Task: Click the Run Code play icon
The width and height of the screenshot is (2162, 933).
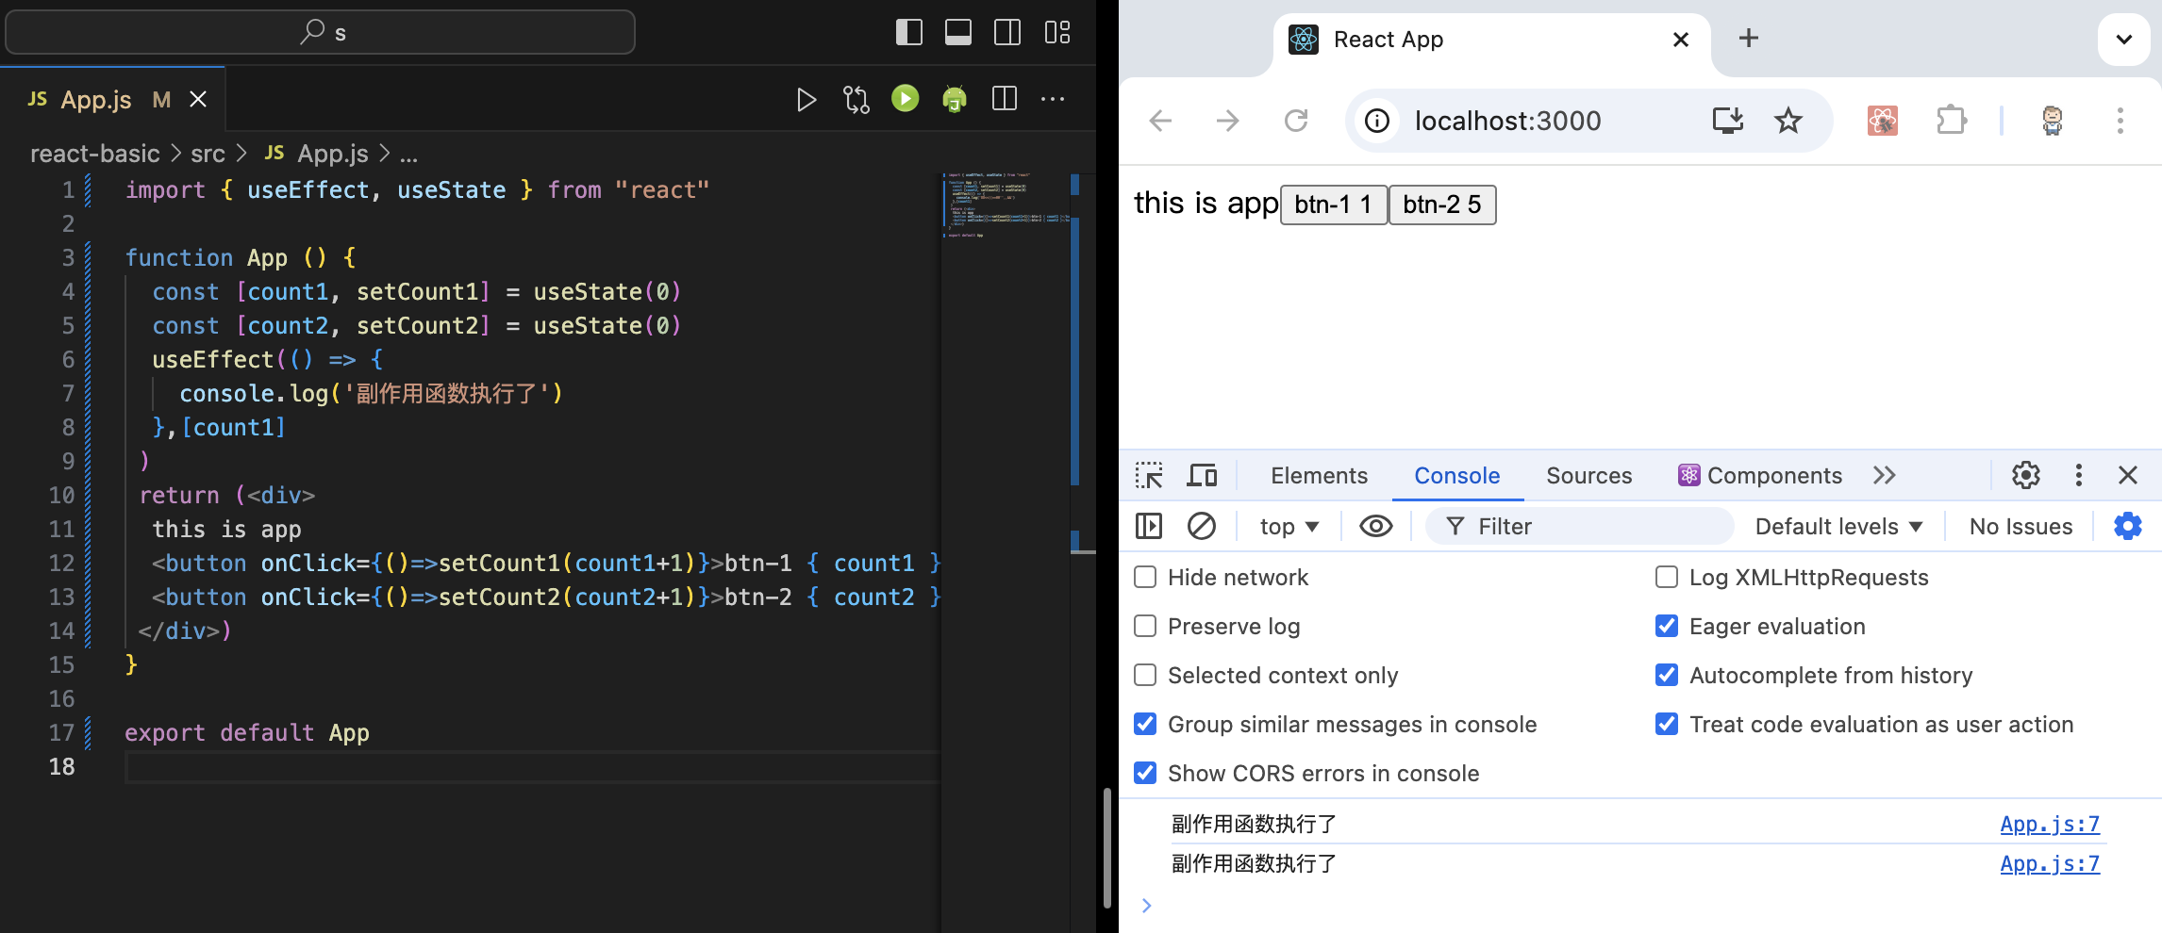Action: 806,100
